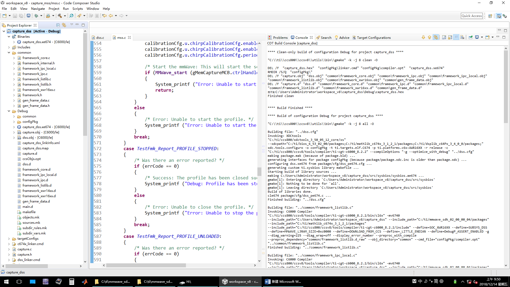The width and height of the screenshot is (510, 287).
Task: Open the Scripts menu
Action: [x=78, y=9]
